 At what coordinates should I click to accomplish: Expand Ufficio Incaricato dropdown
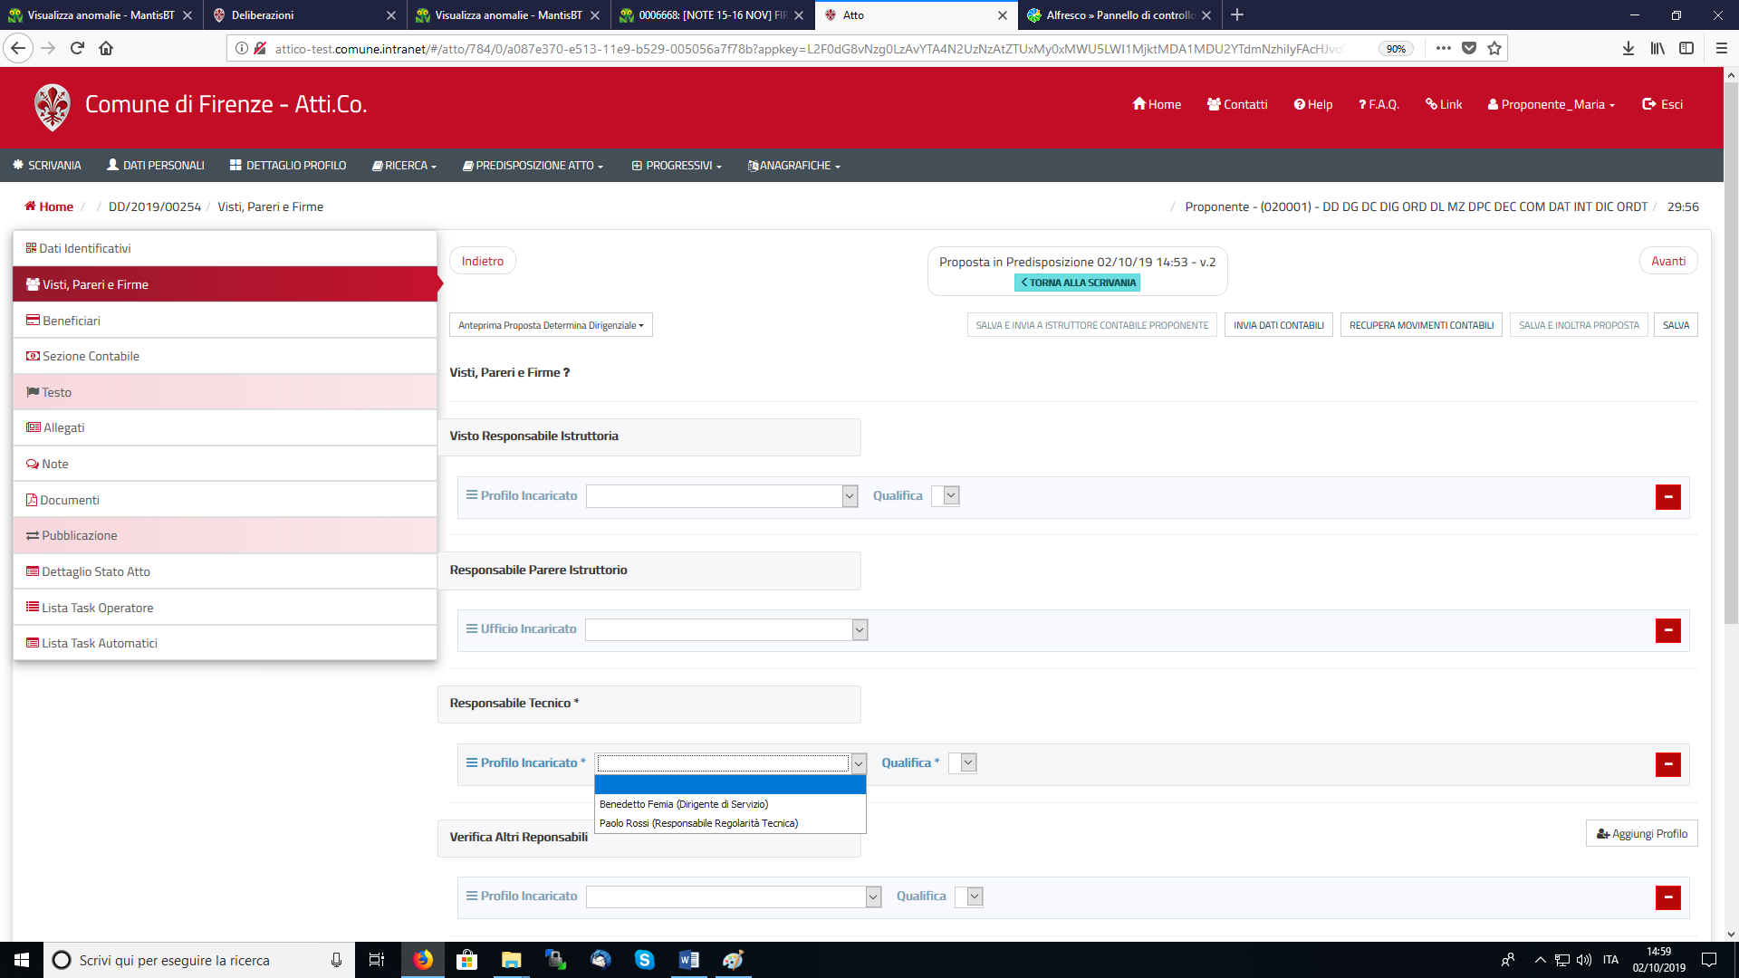[x=860, y=630]
